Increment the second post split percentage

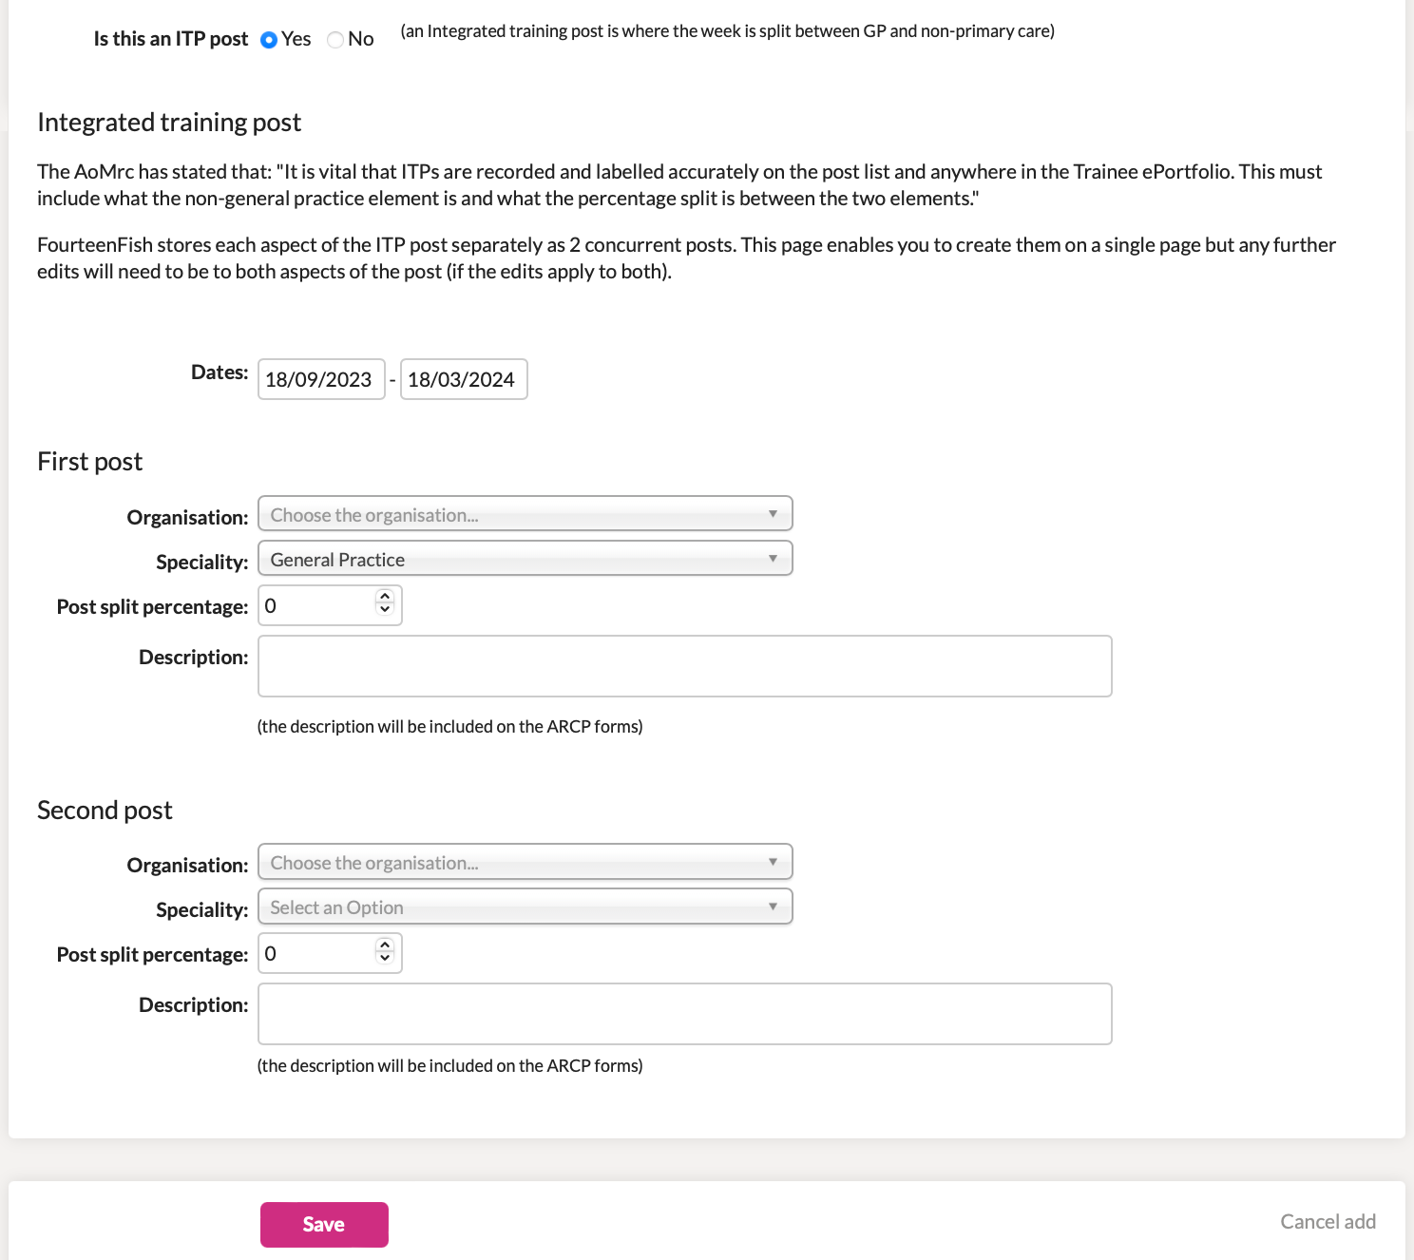[x=385, y=946]
